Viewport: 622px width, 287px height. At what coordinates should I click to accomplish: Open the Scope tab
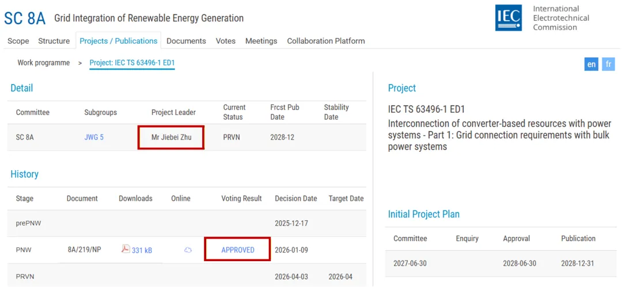(18, 41)
